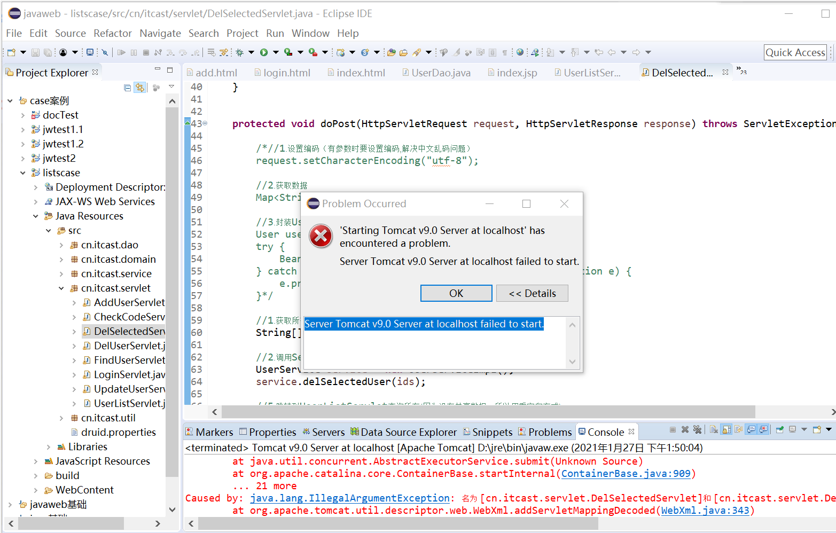
Task: Open the Problems view tab
Action: coord(545,432)
